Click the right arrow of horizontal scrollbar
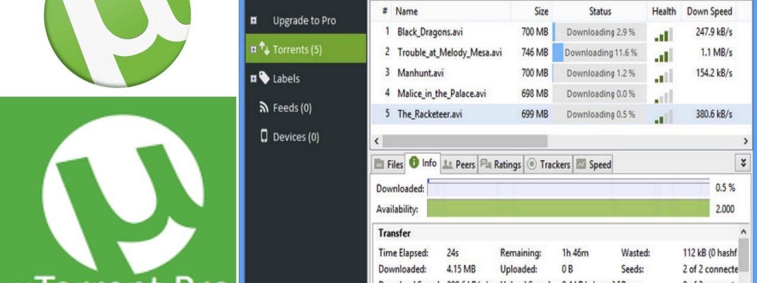The width and height of the screenshot is (757, 283). tap(746, 141)
